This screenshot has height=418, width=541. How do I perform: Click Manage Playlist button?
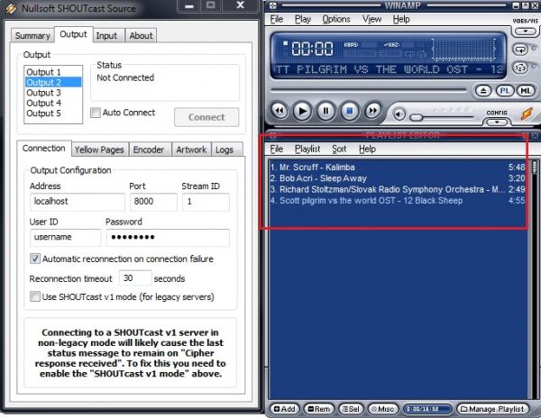(492, 409)
